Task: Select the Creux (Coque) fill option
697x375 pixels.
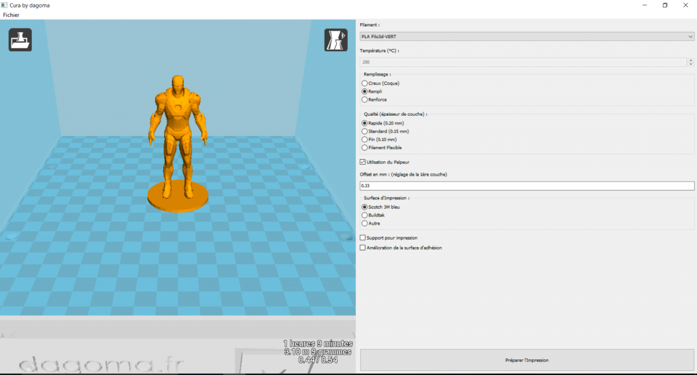Action: point(365,83)
